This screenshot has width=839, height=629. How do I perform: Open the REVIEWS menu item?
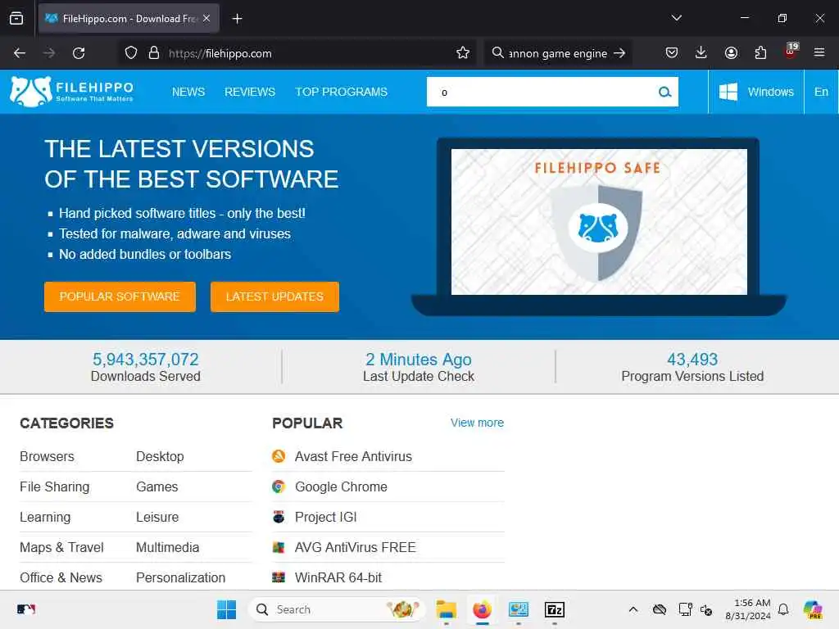[x=250, y=92]
